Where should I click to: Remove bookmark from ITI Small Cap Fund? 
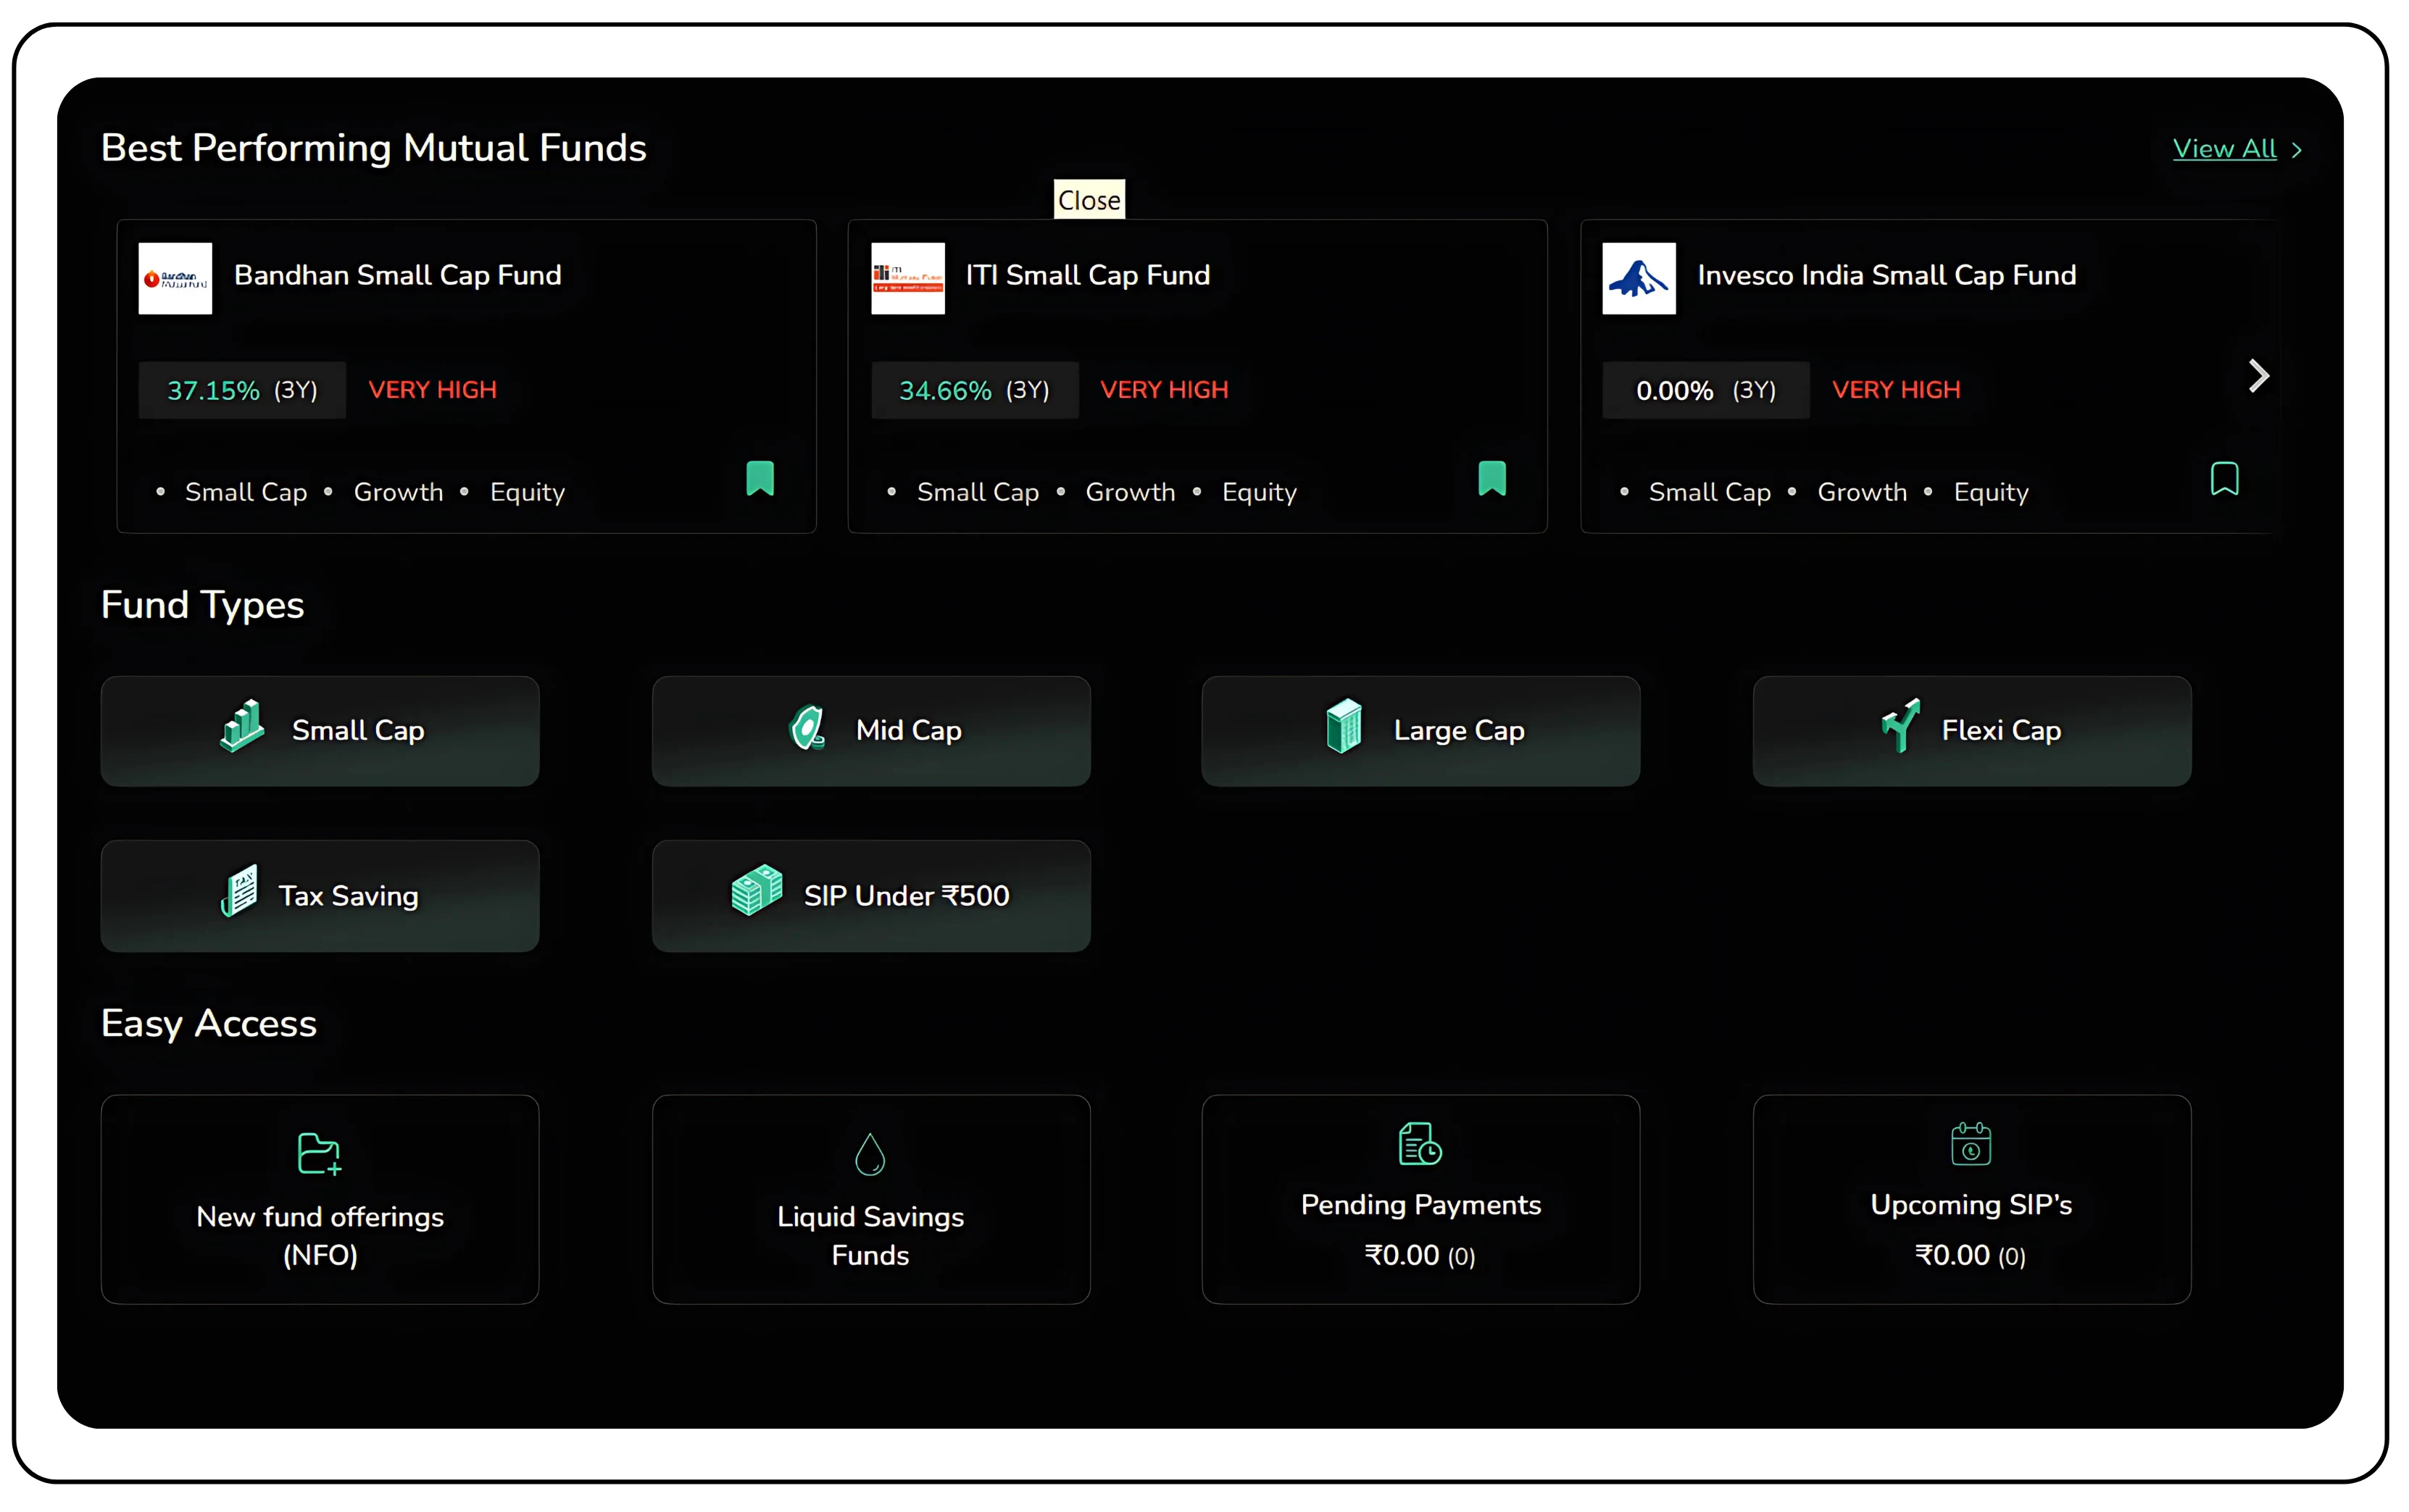coord(1491,479)
